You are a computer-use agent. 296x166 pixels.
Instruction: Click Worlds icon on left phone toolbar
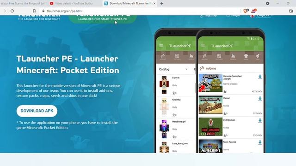point(191,57)
